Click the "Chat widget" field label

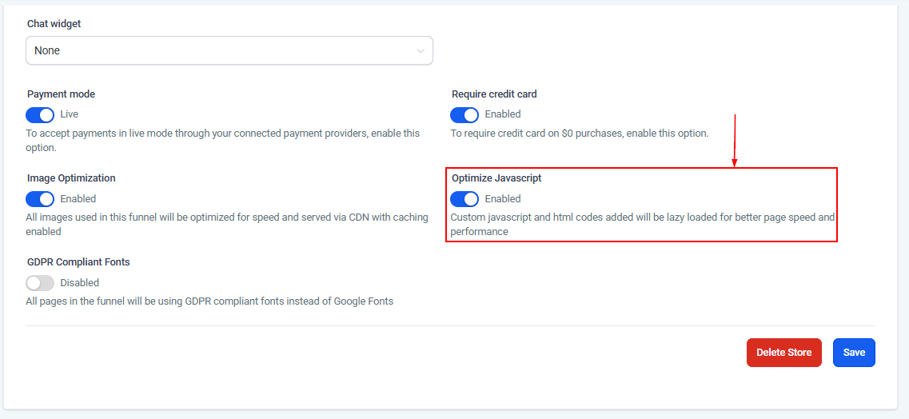54,24
